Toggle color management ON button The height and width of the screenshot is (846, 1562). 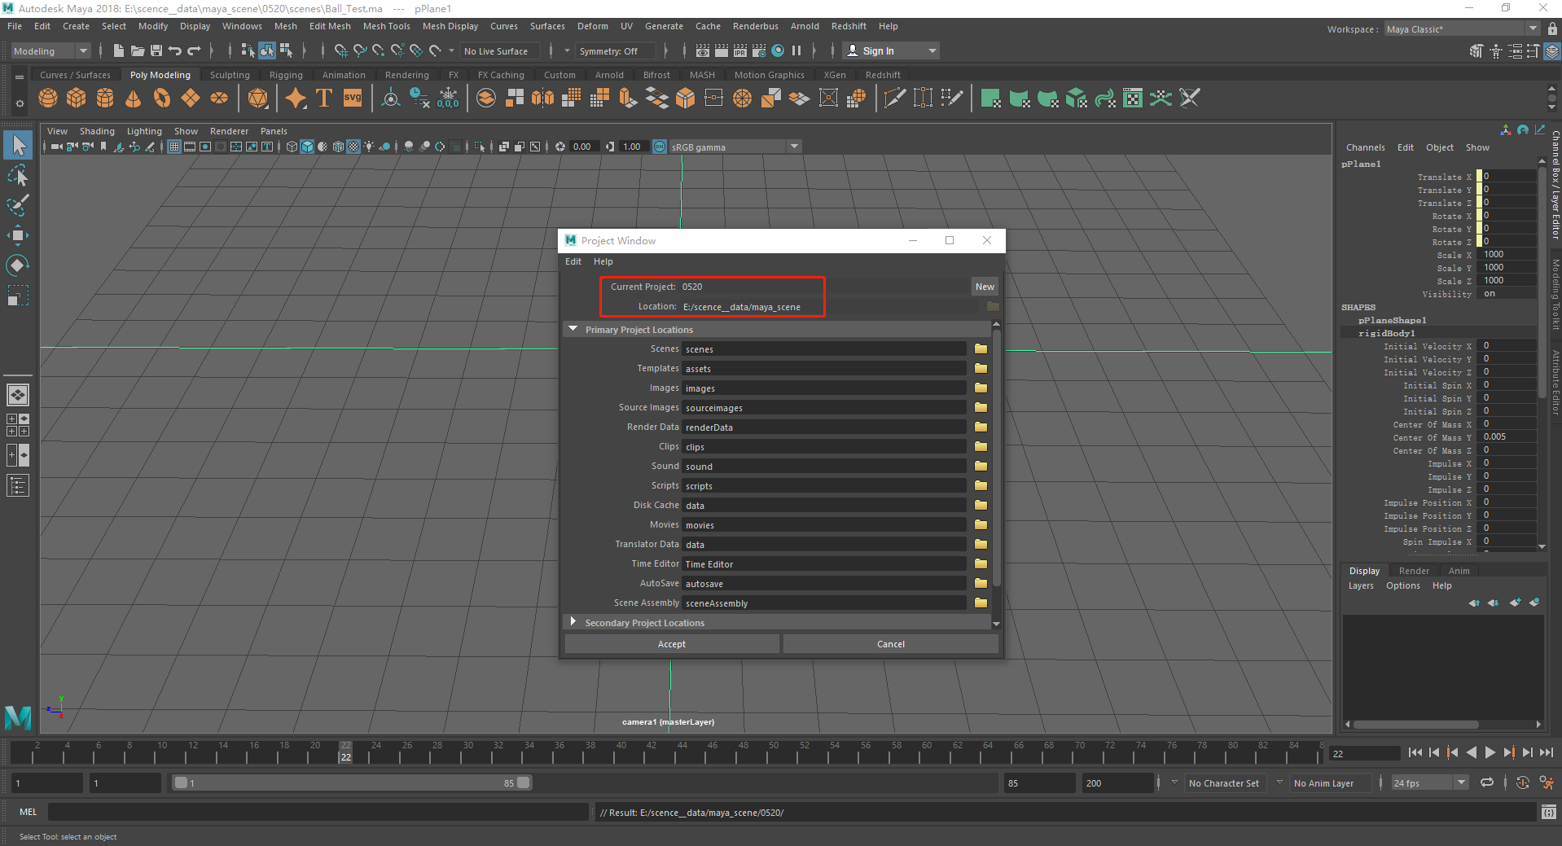pos(660,147)
